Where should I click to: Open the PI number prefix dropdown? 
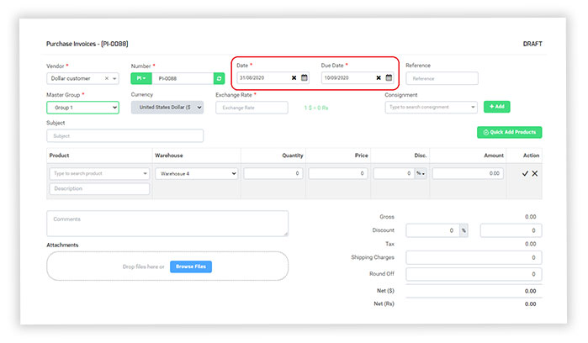(141, 78)
